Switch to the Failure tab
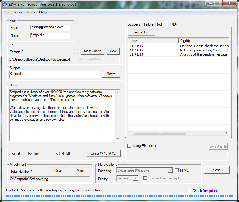239x202 pixels. coord(149,24)
